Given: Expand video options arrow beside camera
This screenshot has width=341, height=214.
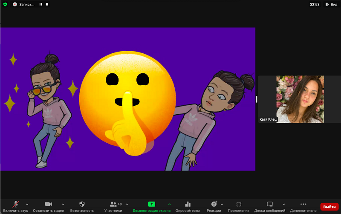Looking at the screenshot, I should click(63, 205).
